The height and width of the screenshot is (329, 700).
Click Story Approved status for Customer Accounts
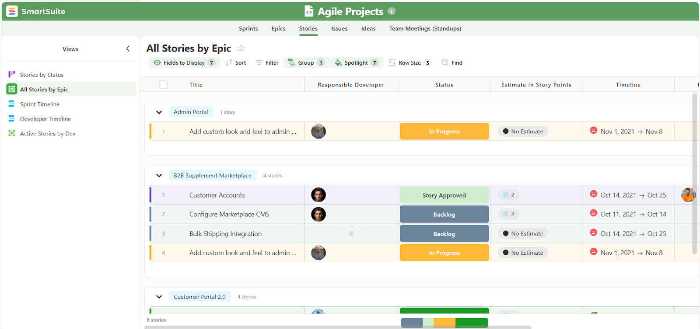(444, 195)
